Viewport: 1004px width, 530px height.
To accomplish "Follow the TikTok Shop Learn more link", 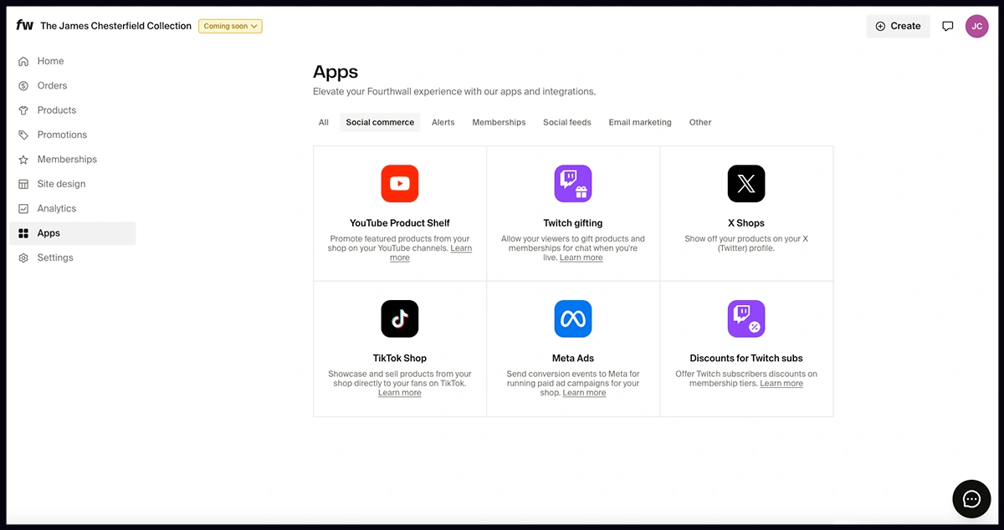I will coord(399,393).
